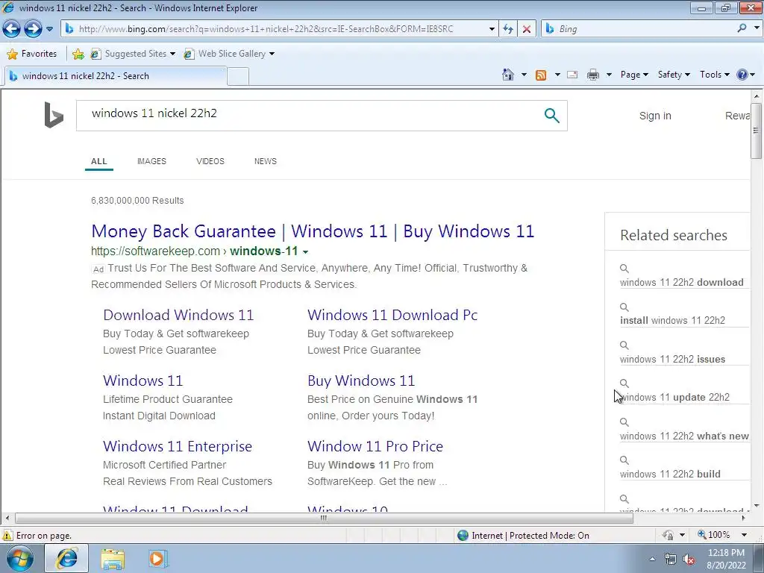This screenshot has width=764, height=573.
Task: Open the Favorites star button
Action: (32, 54)
